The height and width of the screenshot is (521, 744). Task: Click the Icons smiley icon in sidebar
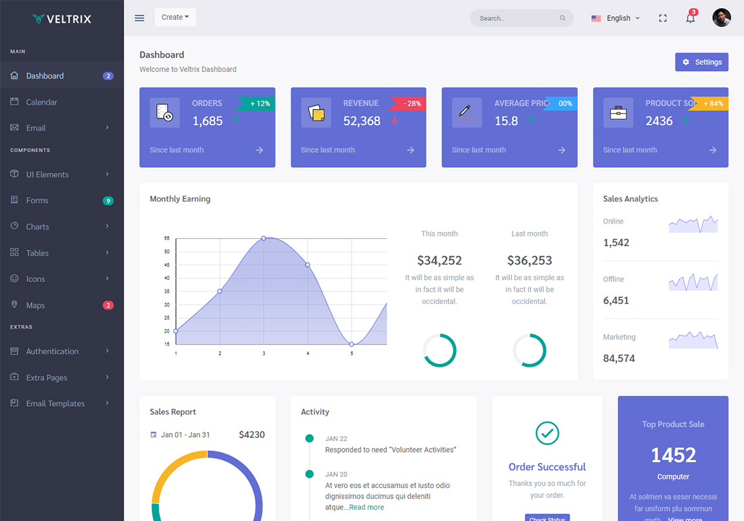[14, 279]
